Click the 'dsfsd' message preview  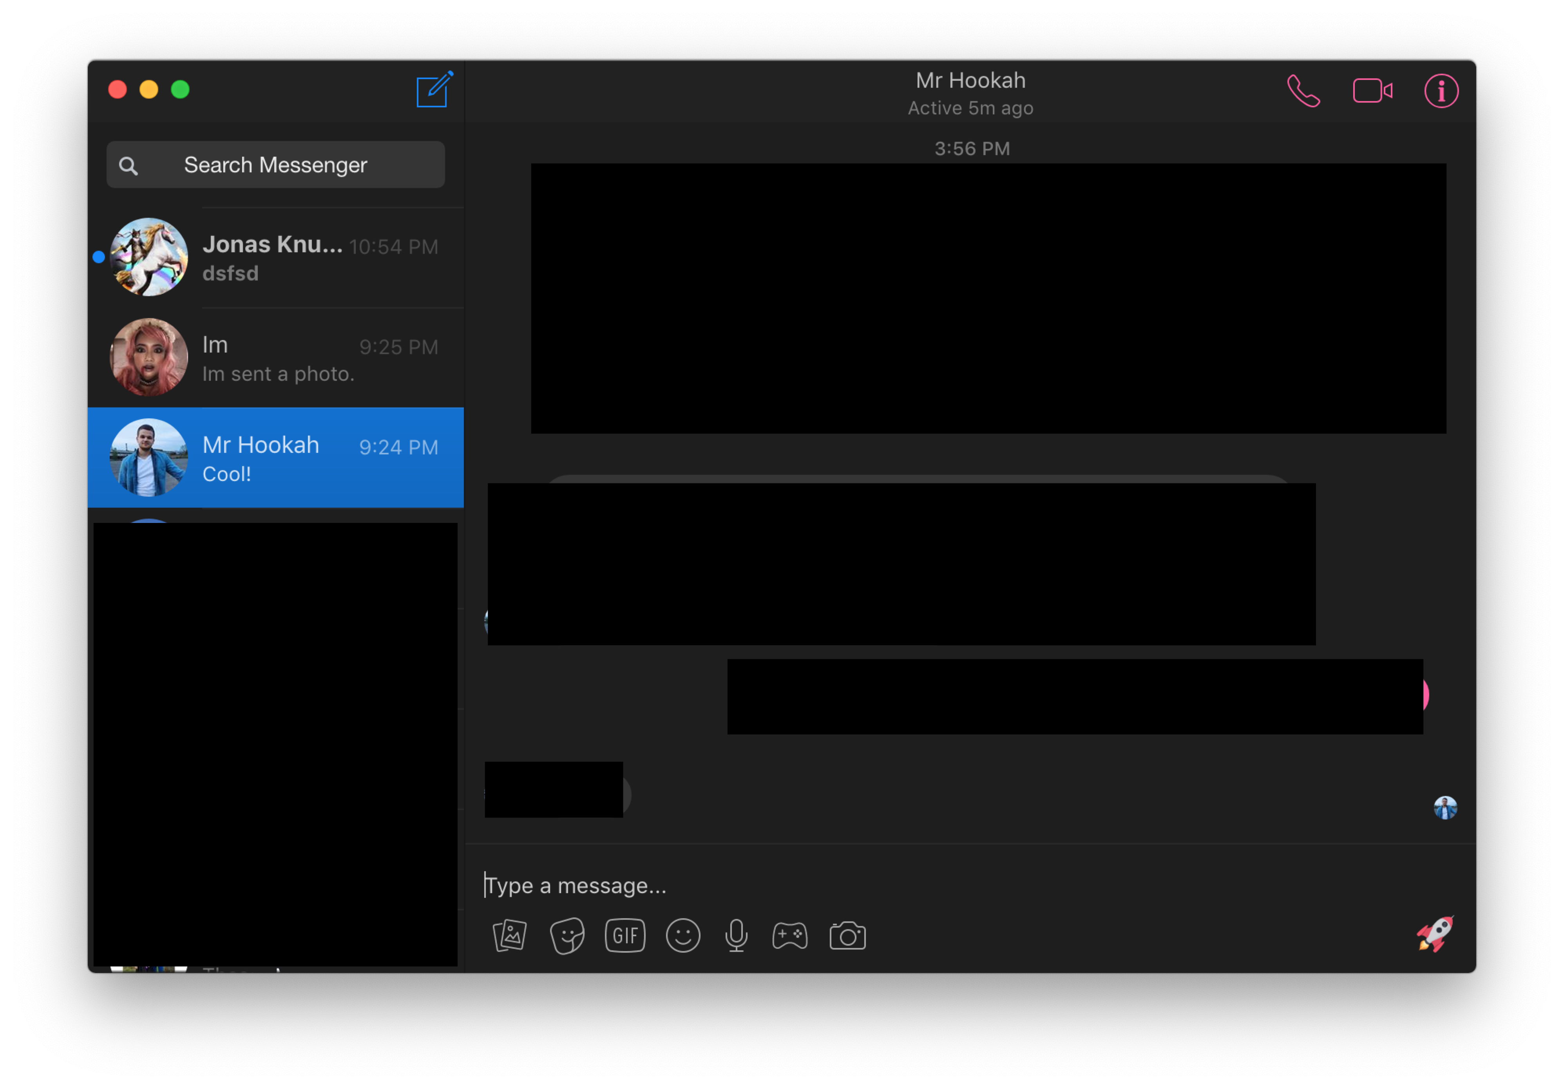point(230,274)
